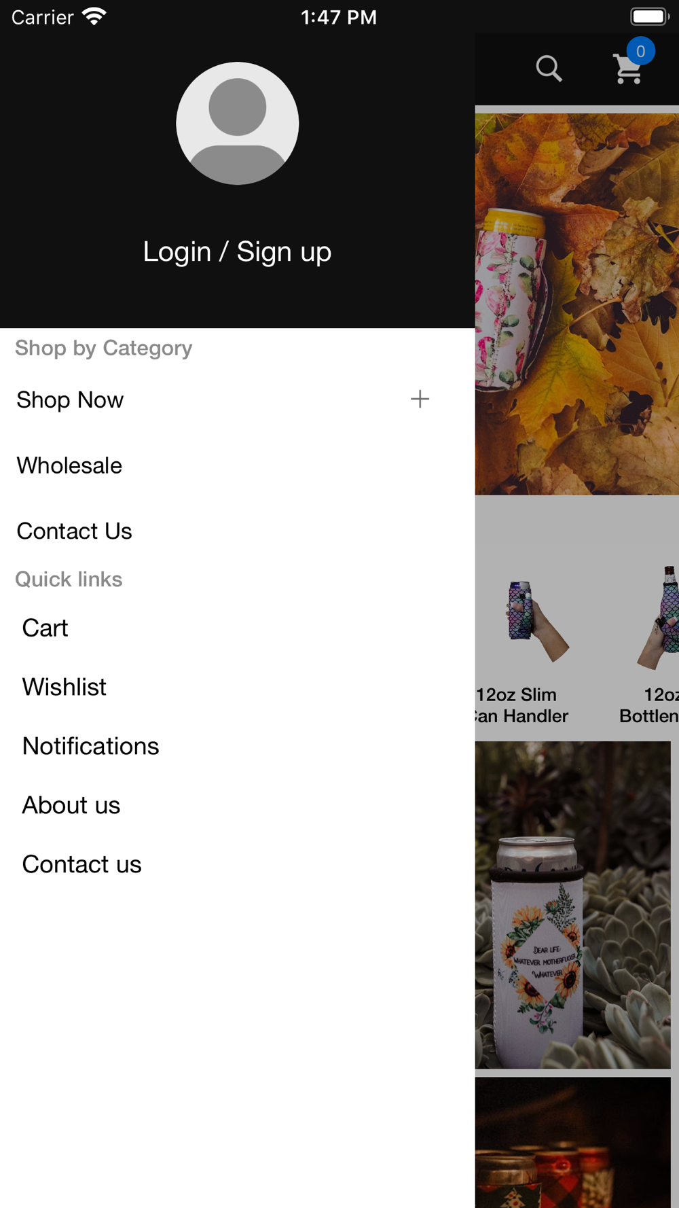Tap the sunflower can cooler image

572,905
